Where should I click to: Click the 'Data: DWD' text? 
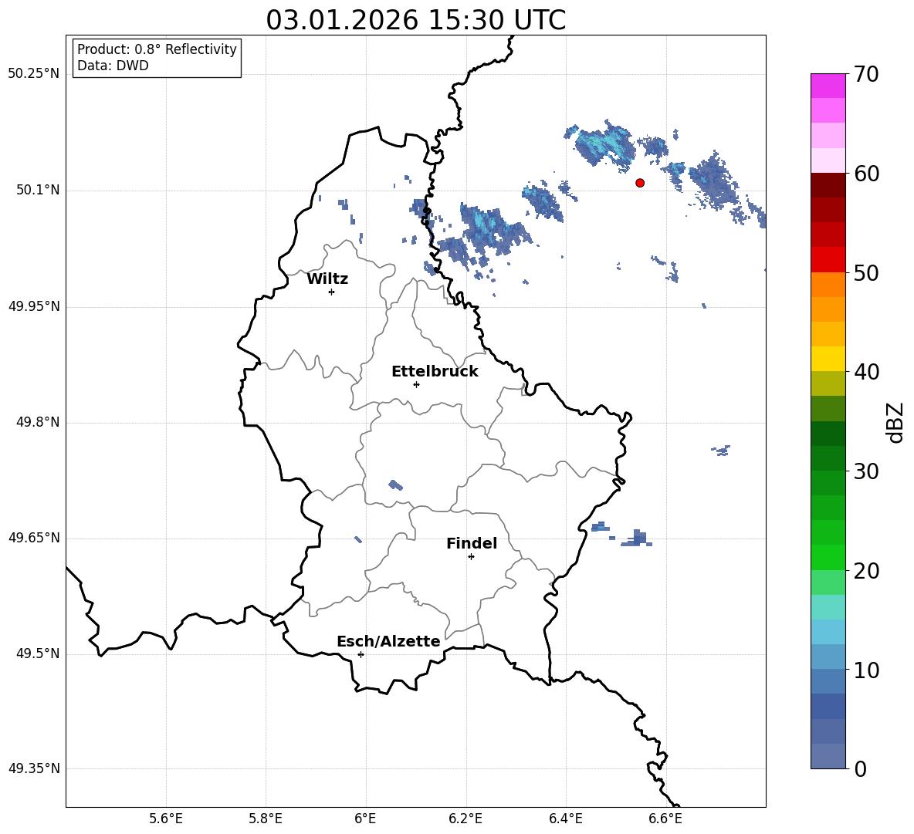point(113,66)
